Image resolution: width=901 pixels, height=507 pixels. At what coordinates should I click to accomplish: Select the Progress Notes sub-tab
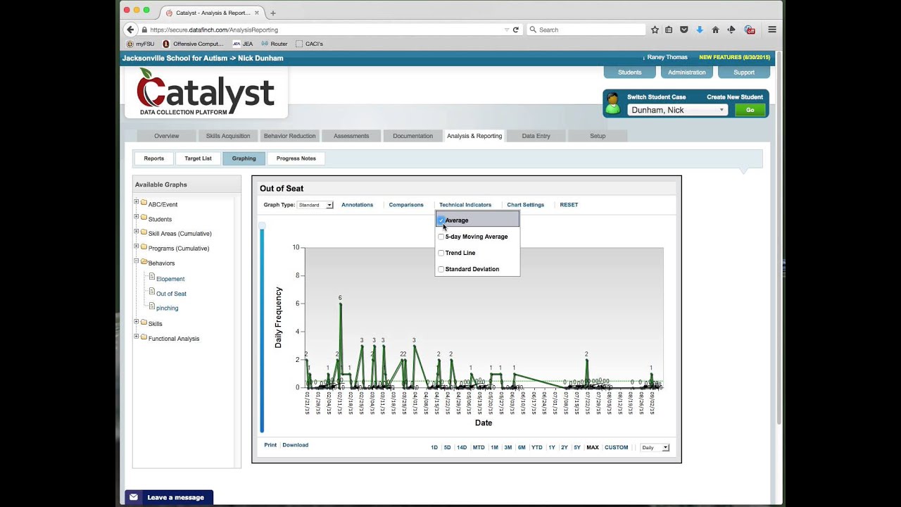[296, 158]
